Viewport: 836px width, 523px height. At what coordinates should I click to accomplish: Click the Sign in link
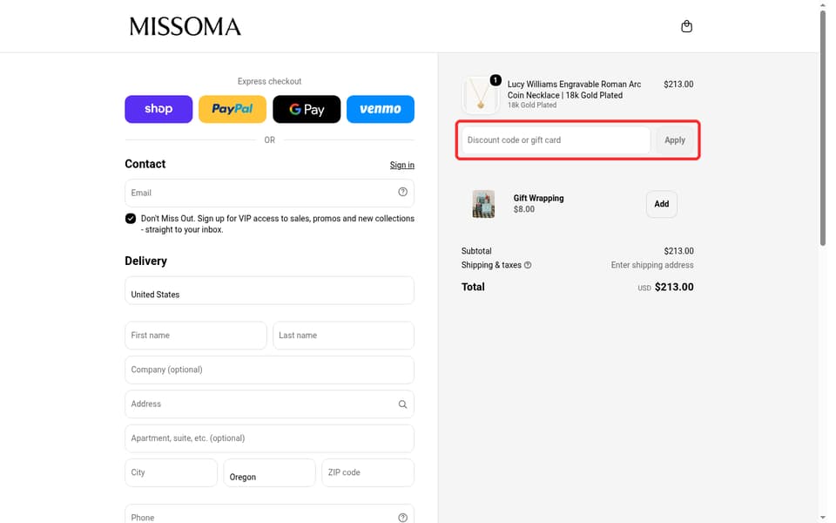(402, 165)
